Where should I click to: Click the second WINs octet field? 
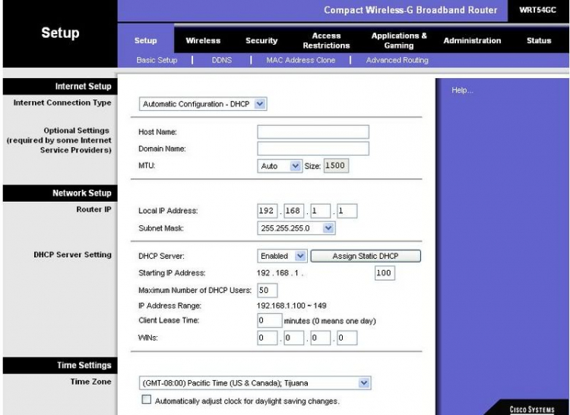293,338
